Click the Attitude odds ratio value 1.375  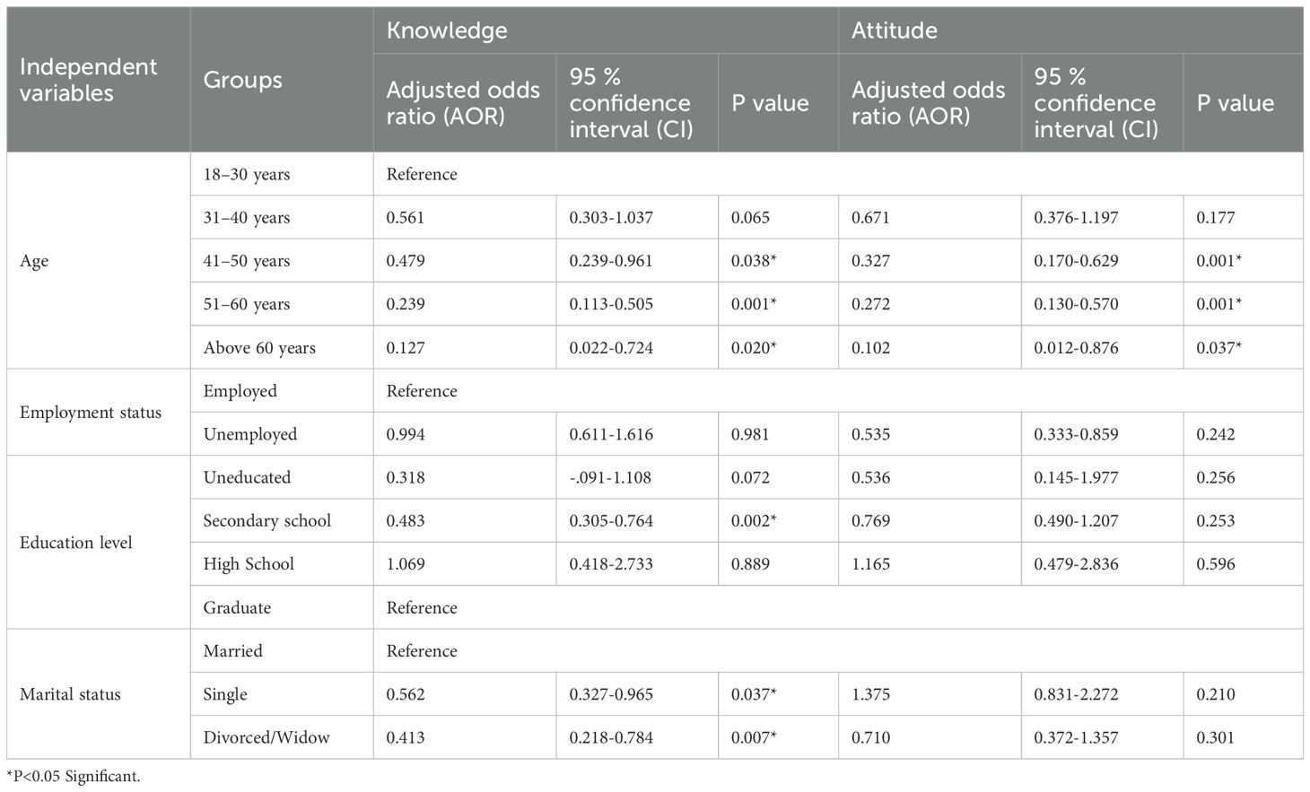point(870,694)
